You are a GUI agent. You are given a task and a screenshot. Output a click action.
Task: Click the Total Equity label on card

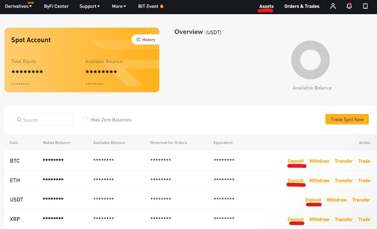(x=24, y=61)
